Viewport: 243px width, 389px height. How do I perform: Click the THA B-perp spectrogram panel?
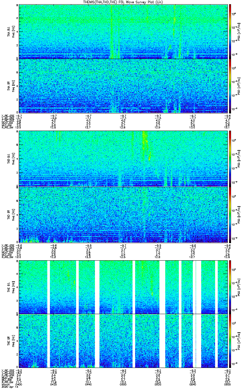(x=123, y=31)
